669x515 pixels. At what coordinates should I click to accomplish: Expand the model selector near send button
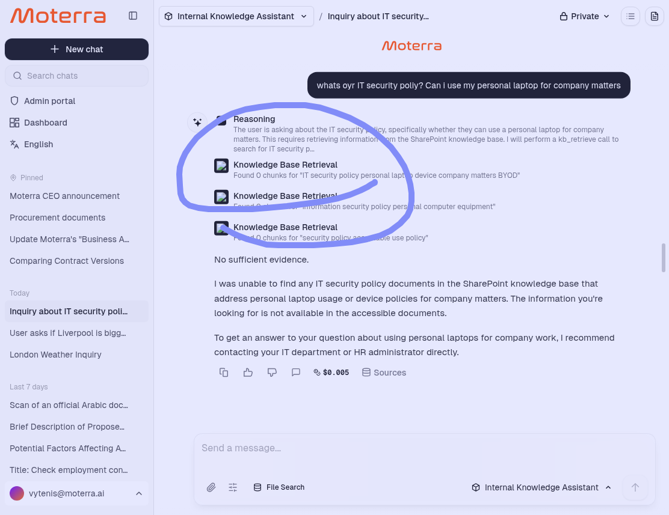[541, 487]
